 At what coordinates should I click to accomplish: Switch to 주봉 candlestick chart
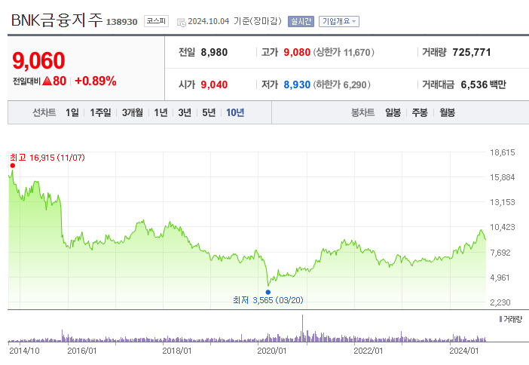tap(419, 112)
